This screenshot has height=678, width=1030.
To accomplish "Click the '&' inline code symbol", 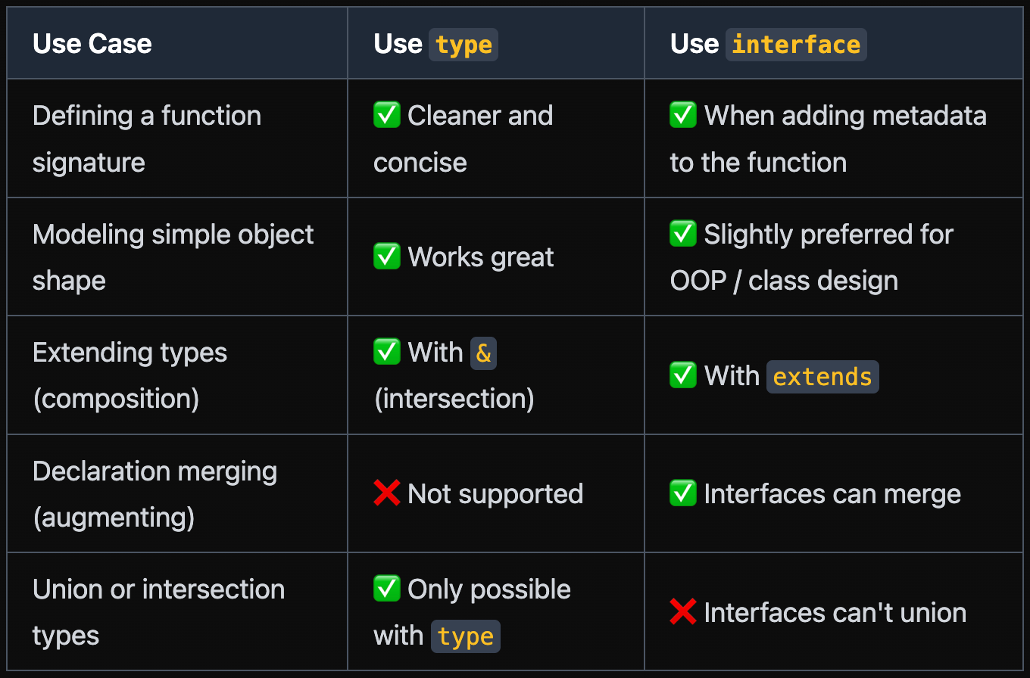I will pos(483,353).
